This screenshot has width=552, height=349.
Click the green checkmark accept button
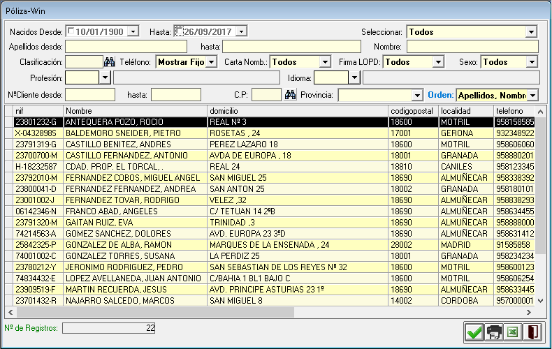point(474,332)
